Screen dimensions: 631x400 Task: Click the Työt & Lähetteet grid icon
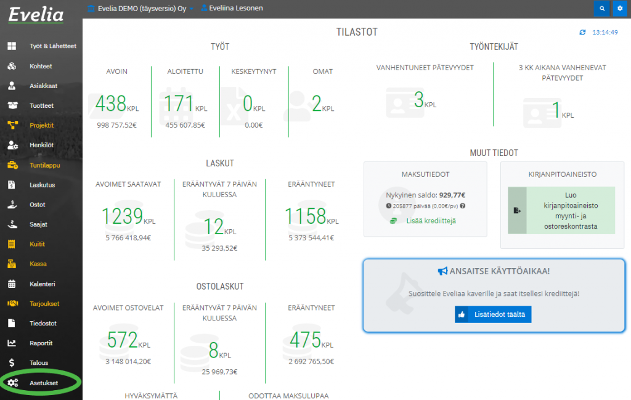(12, 46)
